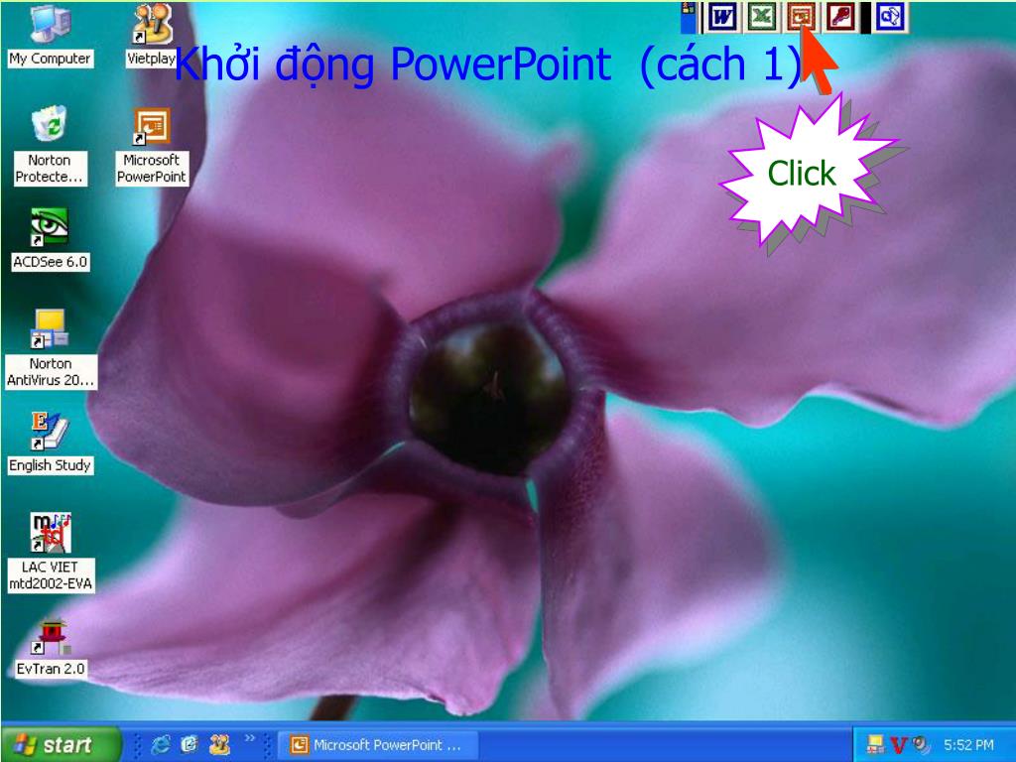The image size is (1016, 762).
Task: Select the English Study desktop shortcut
Action: click(50, 443)
